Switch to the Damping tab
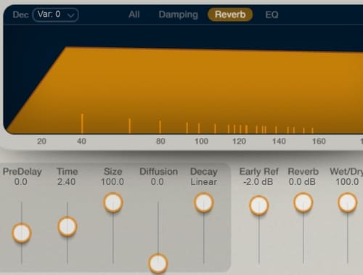Screen dimensions: 363x275 (x=179, y=15)
